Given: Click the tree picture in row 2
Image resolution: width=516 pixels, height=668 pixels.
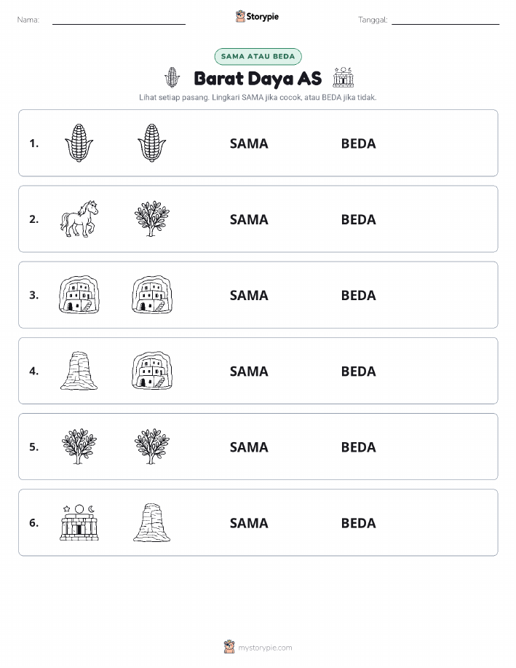Looking at the screenshot, I should [x=152, y=219].
